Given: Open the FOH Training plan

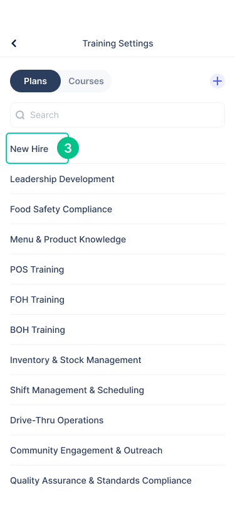Looking at the screenshot, I should click(118, 299).
